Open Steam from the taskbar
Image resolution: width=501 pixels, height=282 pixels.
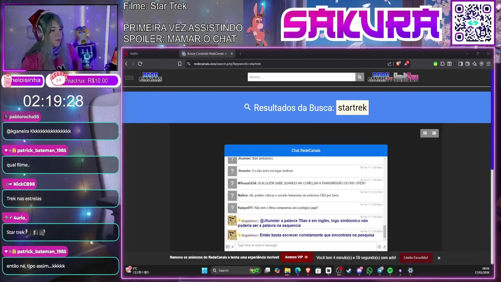coord(349,271)
